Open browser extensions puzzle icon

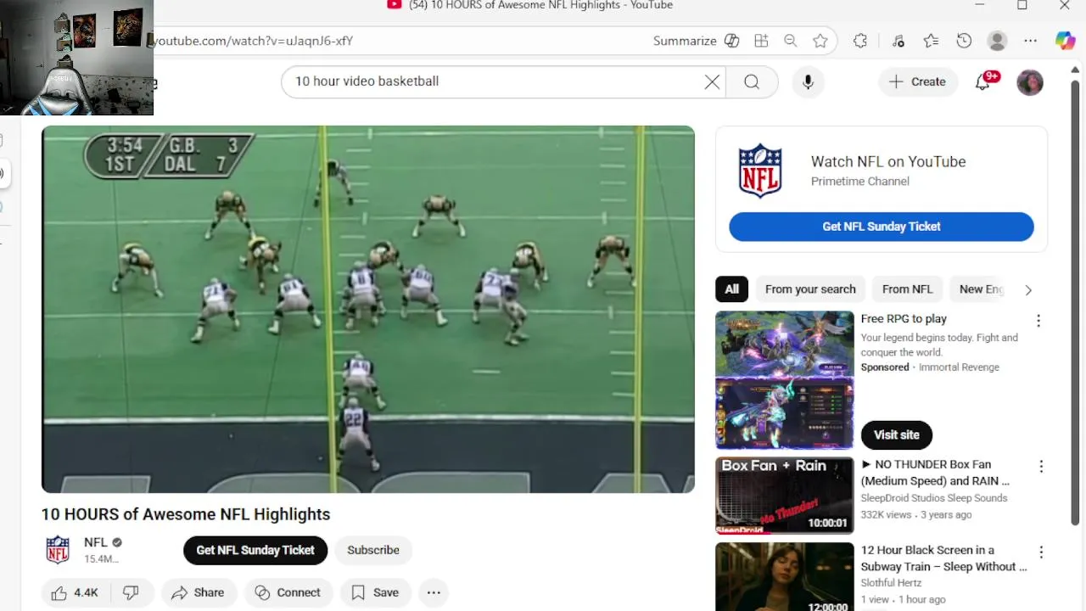pos(860,41)
